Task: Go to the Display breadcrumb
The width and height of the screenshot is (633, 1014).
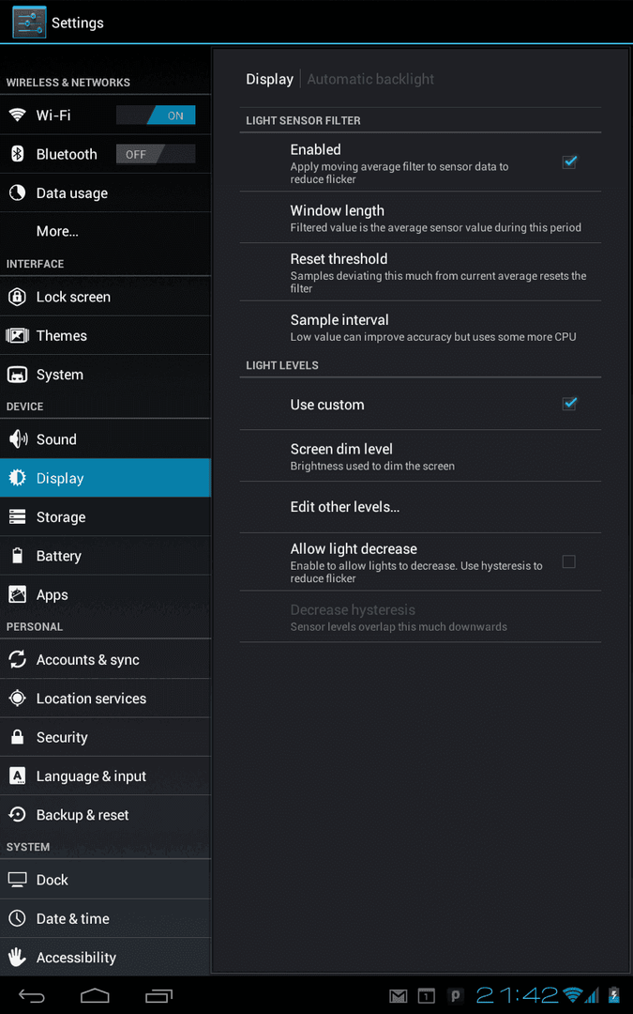Action: (269, 80)
